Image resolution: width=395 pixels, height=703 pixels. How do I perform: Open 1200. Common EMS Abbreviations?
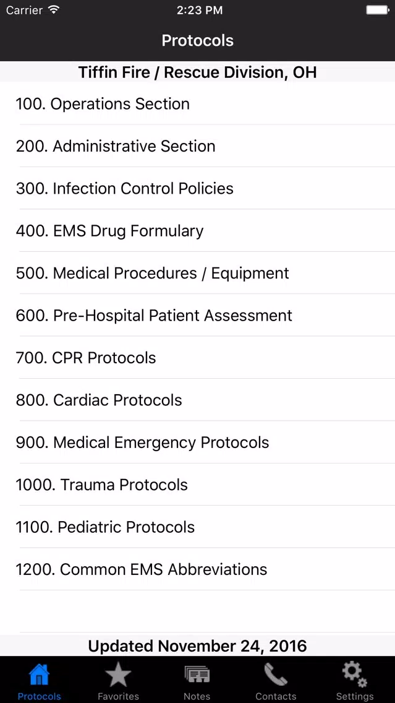pyautogui.click(x=198, y=569)
